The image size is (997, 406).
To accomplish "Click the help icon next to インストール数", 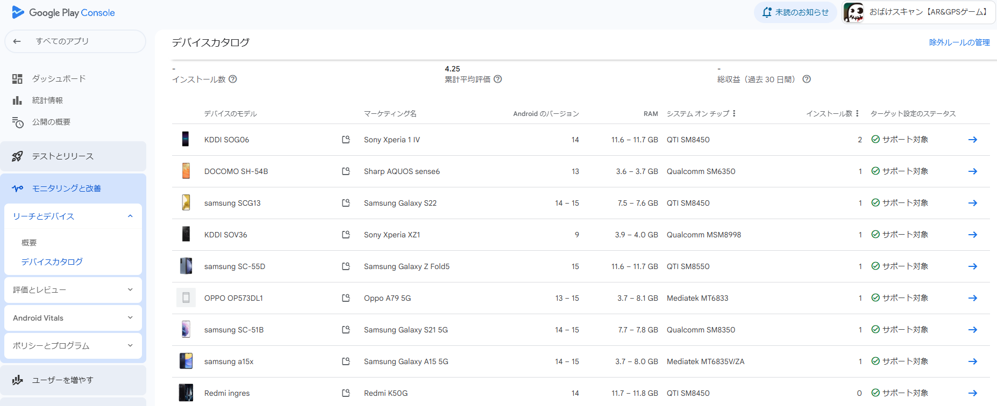I will pyautogui.click(x=233, y=79).
